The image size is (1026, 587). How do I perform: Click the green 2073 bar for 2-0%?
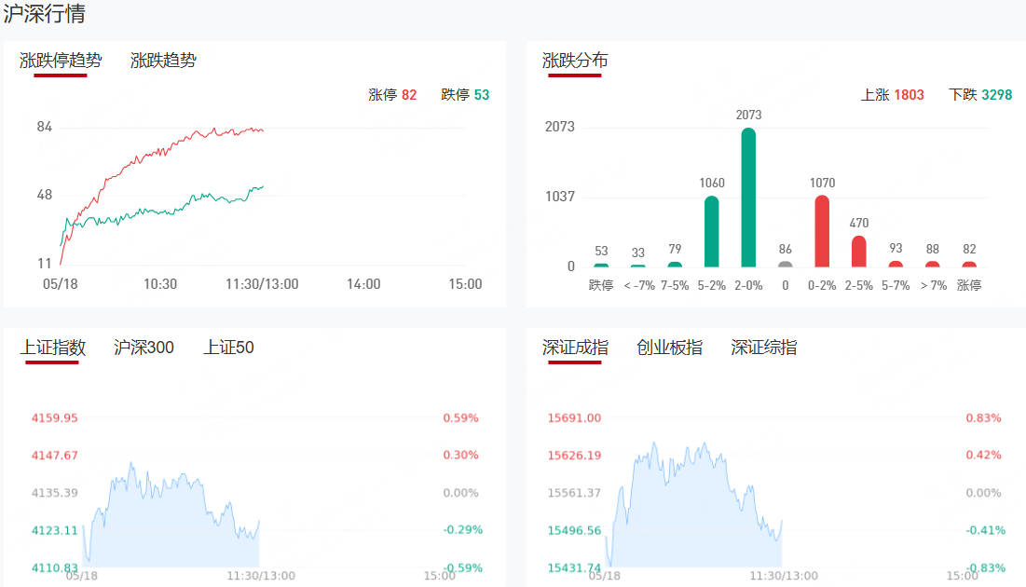(748, 198)
